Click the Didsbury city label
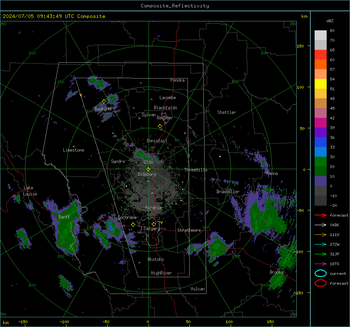 coord(147,174)
